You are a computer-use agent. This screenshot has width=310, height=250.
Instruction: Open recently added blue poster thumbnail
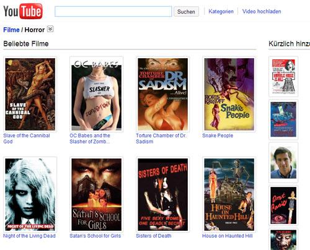(x=283, y=119)
